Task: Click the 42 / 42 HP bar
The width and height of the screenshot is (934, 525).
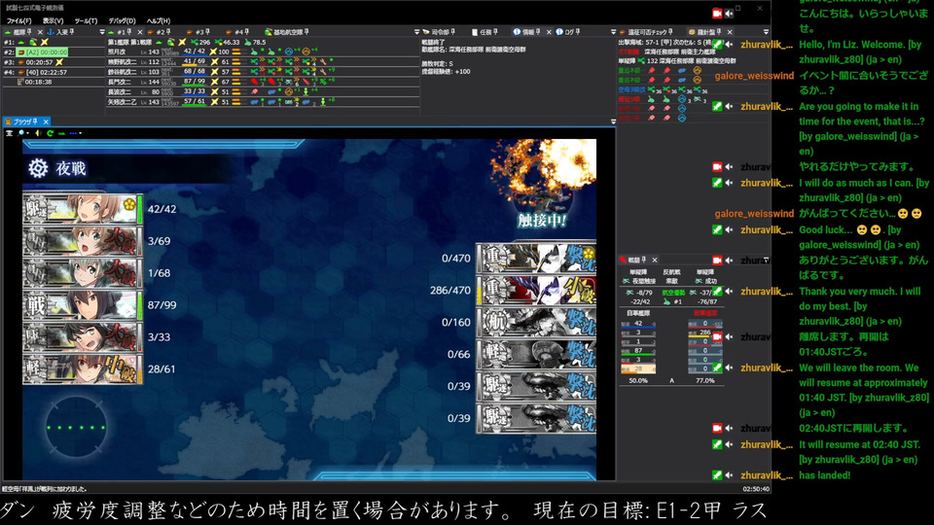Action: 195,52
